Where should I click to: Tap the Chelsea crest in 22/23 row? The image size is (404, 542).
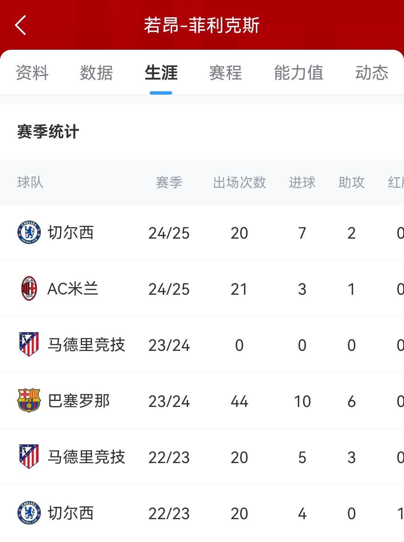[29, 513]
